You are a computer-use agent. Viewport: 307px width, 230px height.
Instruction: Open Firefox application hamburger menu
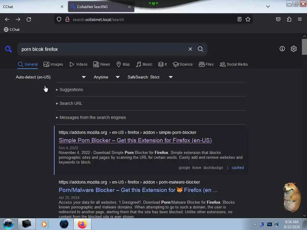(300, 19)
